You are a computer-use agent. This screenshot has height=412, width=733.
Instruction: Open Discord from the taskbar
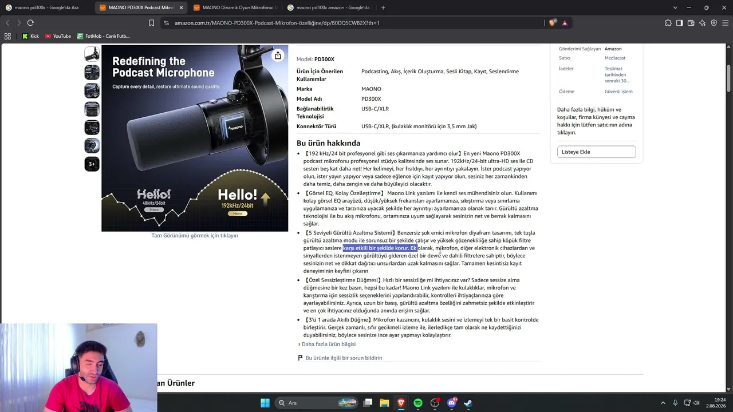point(452,403)
